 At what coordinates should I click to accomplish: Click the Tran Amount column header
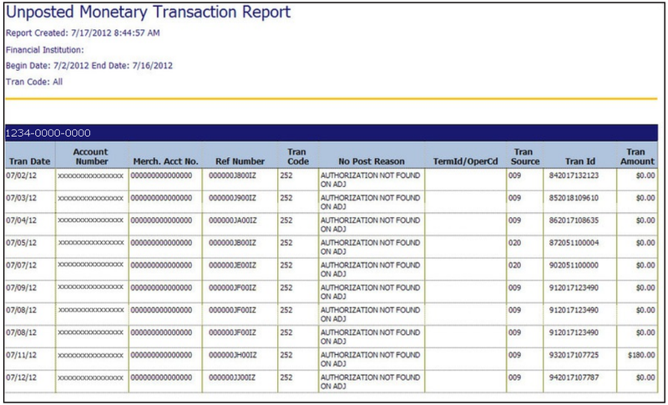click(637, 155)
